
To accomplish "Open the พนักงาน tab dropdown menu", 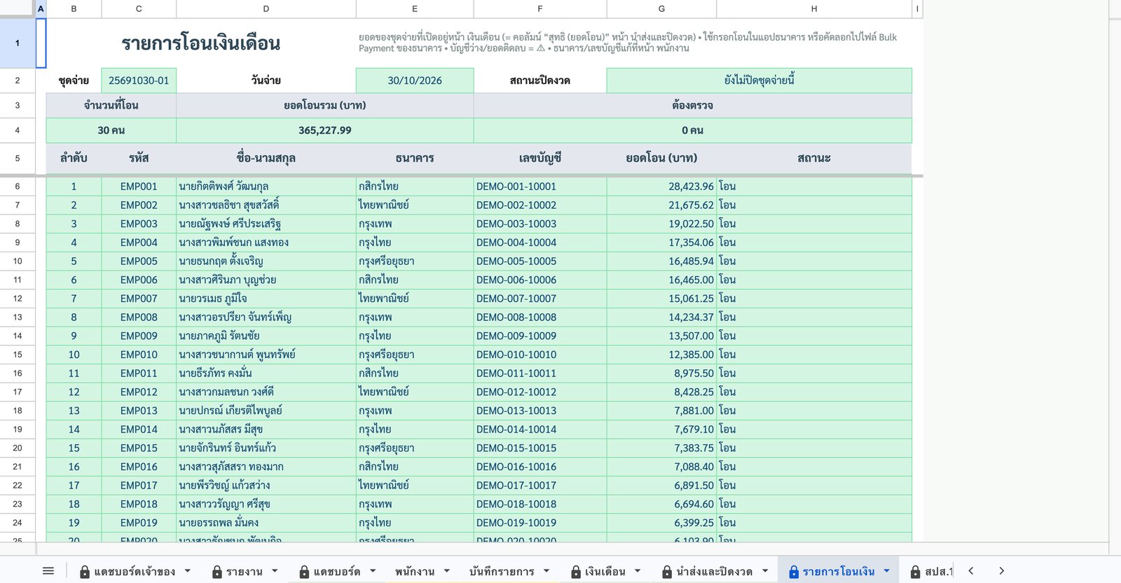I will coord(447,571).
